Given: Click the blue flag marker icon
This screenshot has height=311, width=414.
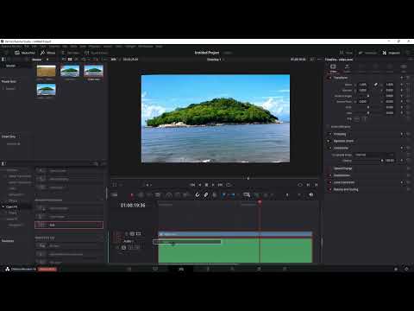Looking at the screenshot, I should tap(224, 195).
